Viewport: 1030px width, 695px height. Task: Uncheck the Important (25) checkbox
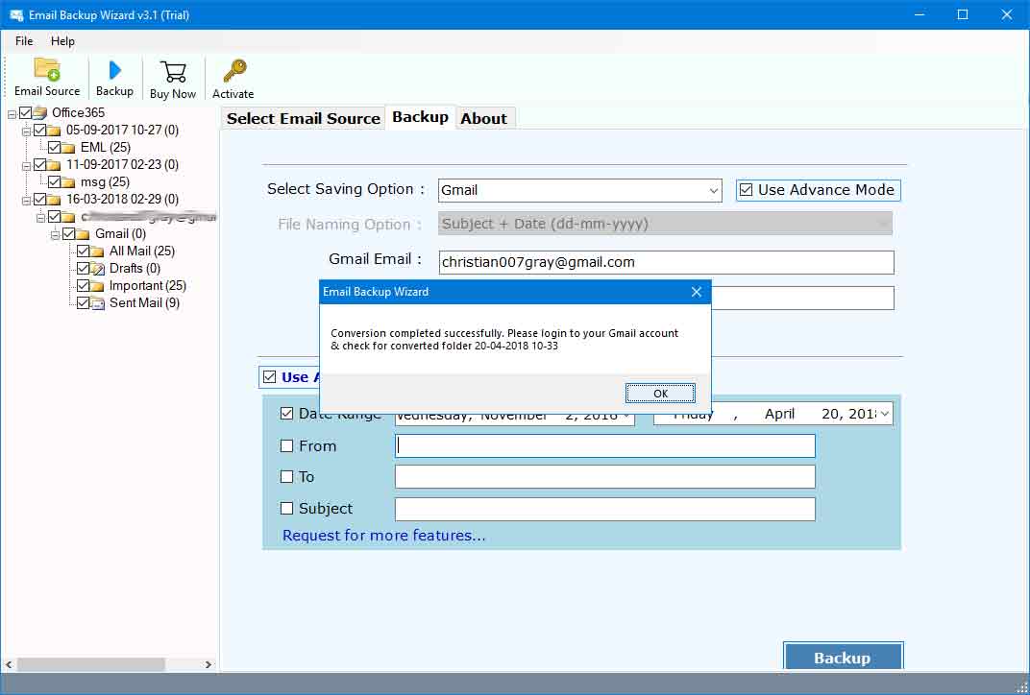(x=83, y=285)
